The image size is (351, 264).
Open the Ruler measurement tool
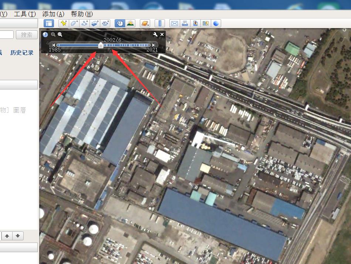click(159, 23)
